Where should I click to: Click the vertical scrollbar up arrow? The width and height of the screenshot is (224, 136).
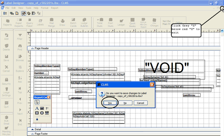[222, 31]
